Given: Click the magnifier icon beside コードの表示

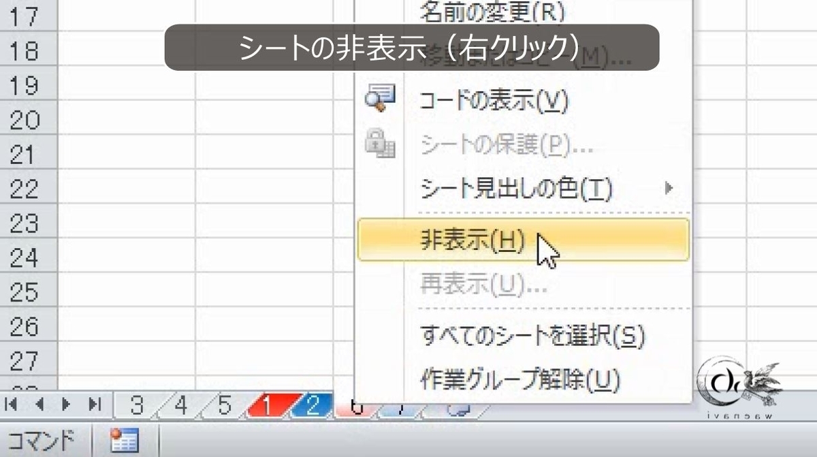Looking at the screenshot, I should pyautogui.click(x=383, y=97).
